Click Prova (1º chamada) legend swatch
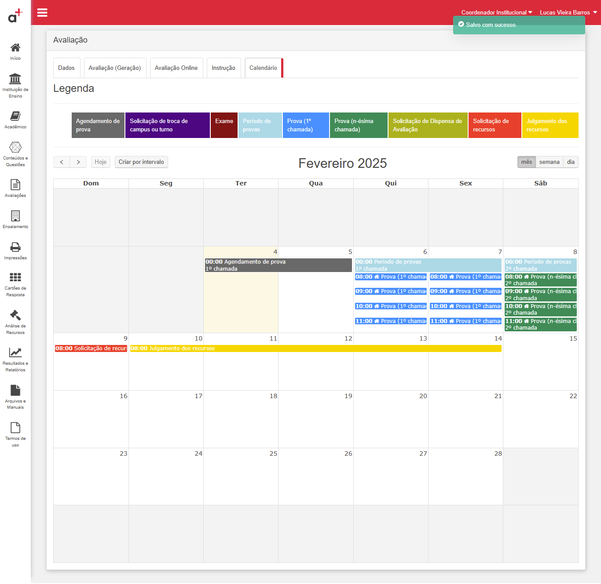This screenshot has height=584, width=601. (306, 125)
